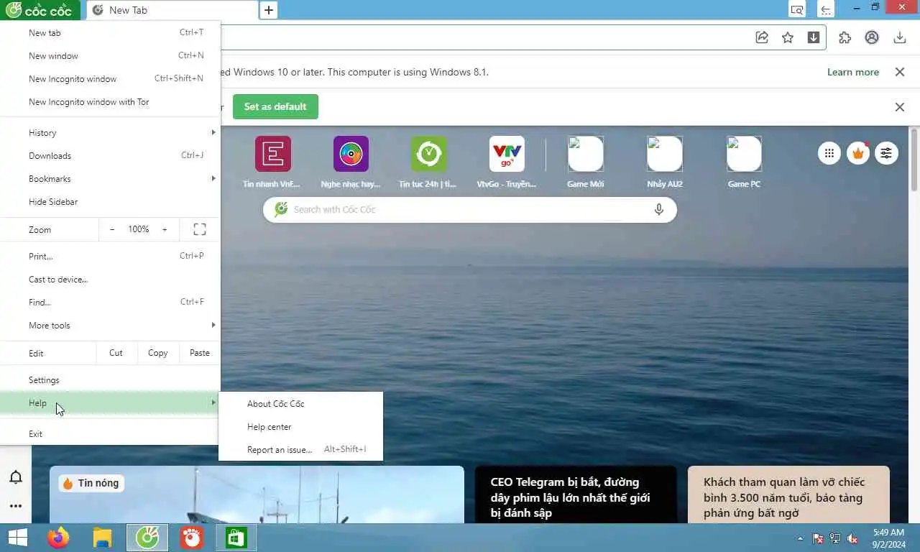Viewport: 920px width, 552px height.
Task: Open File Explorer from the taskbar
Action: click(103, 538)
